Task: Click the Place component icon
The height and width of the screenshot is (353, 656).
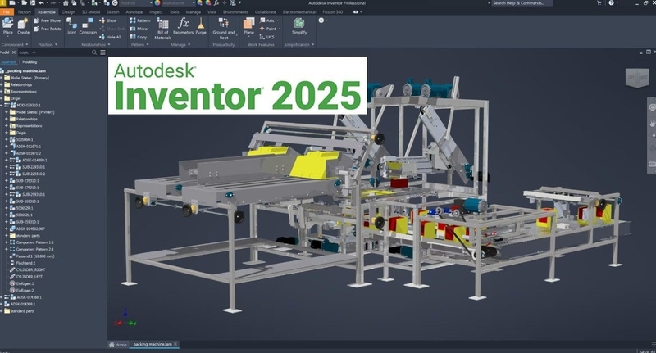Action: point(8,25)
